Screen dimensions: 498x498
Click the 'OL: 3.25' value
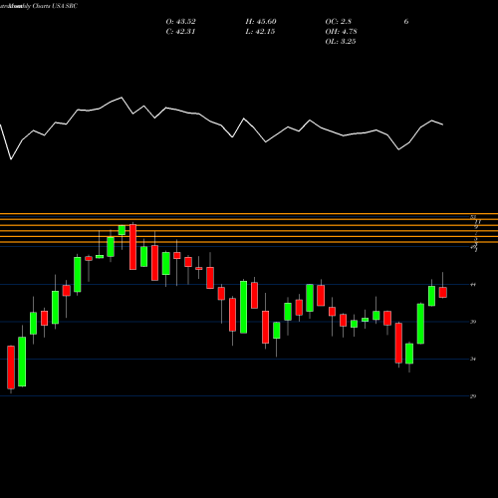tap(341, 42)
